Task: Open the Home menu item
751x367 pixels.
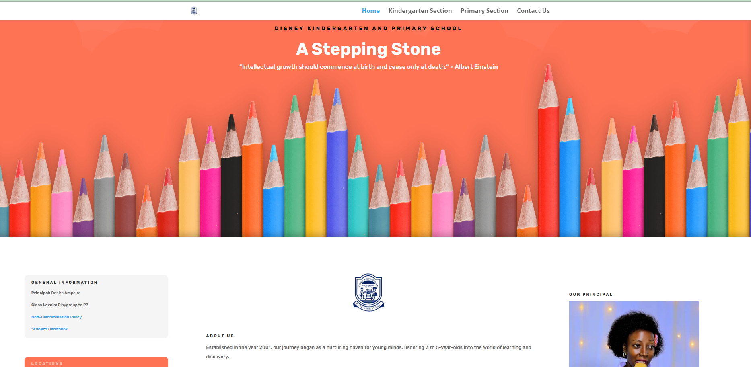Action: click(x=370, y=11)
